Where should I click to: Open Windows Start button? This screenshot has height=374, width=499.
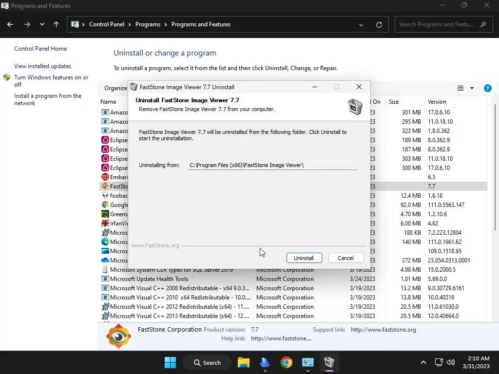pyautogui.click(x=170, y=362)
